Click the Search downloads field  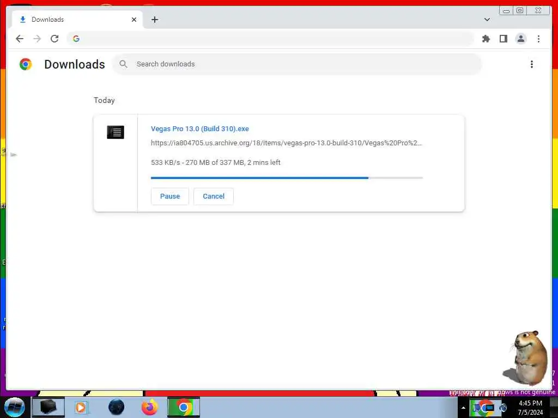click(297, 64)
